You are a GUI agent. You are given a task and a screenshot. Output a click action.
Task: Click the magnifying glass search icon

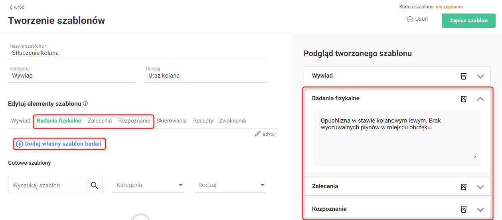[x=95, y=185]
